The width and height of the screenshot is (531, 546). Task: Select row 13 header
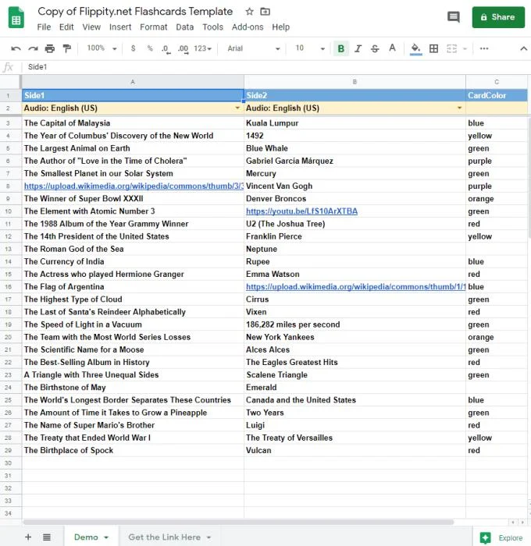pyautogui.click(x=9, y=249)
